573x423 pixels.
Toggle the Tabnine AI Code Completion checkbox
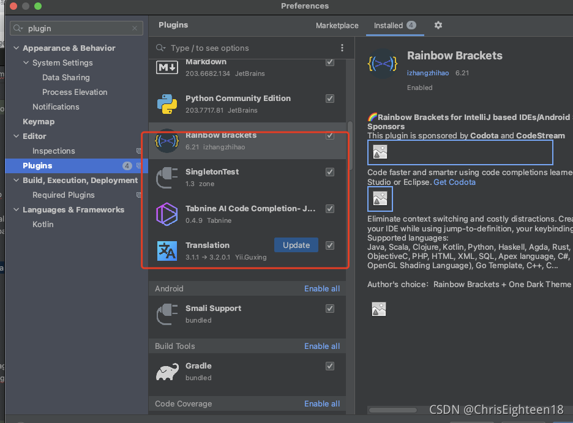[330, 209]
